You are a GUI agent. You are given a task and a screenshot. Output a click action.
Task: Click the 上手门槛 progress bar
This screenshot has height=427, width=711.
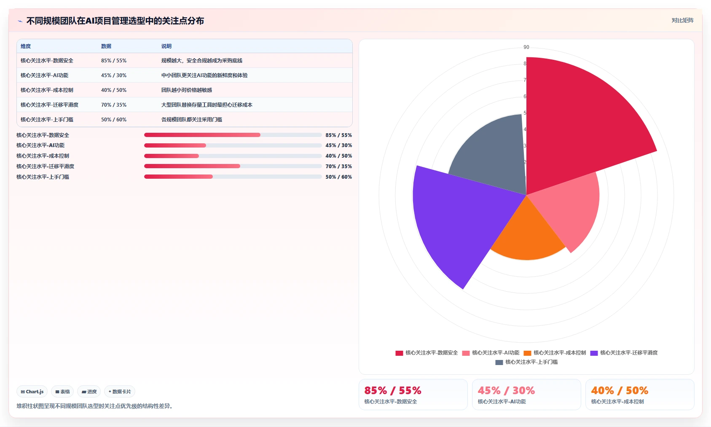233,177
